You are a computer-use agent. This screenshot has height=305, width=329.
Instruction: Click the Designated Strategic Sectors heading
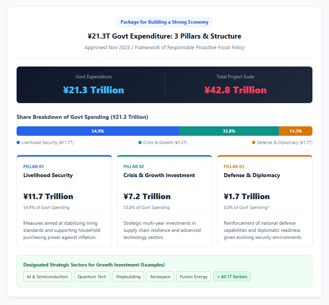pos(94,265)
